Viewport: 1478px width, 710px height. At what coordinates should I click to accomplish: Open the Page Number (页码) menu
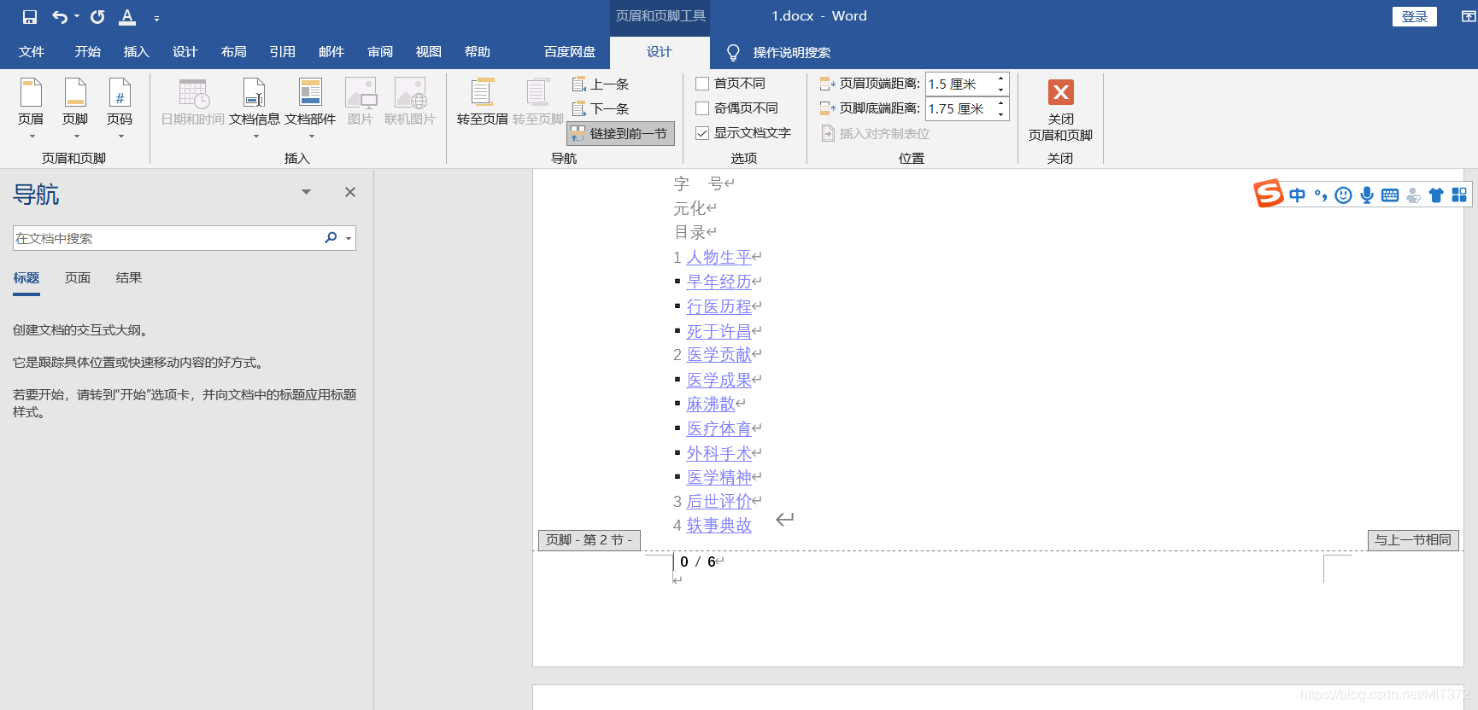click(x=120, y=108)
